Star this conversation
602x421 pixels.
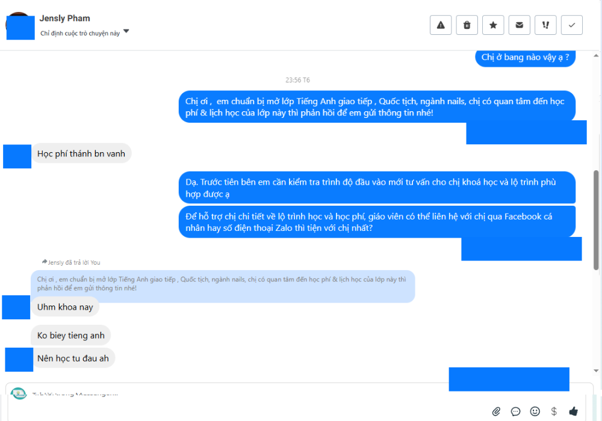(x=493, y=25)
